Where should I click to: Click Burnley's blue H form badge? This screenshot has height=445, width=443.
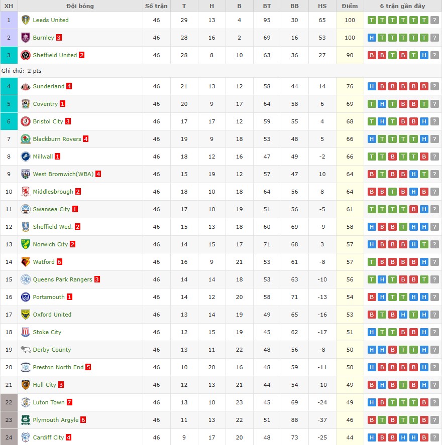point(372,38)
